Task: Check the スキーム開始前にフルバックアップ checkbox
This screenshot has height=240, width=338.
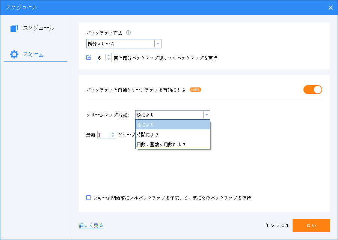Action: pos(89,198)
